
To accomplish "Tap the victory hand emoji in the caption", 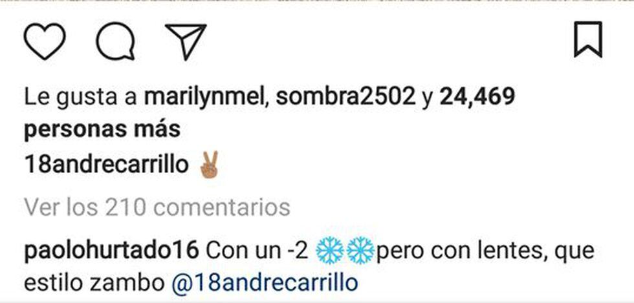I will [210, 165].
